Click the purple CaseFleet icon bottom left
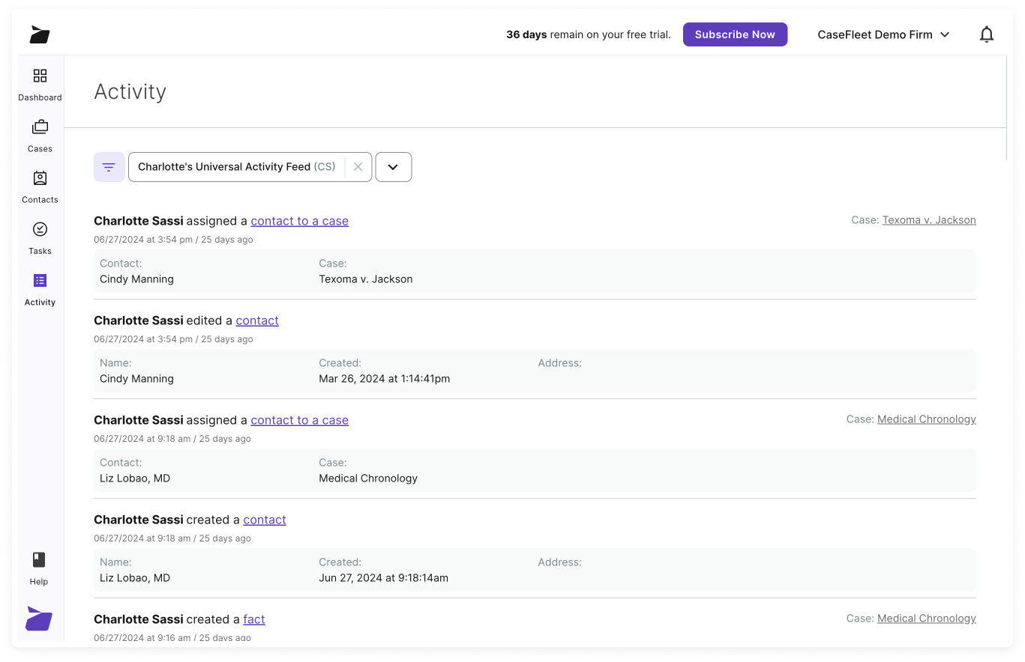 pos(38,619)
